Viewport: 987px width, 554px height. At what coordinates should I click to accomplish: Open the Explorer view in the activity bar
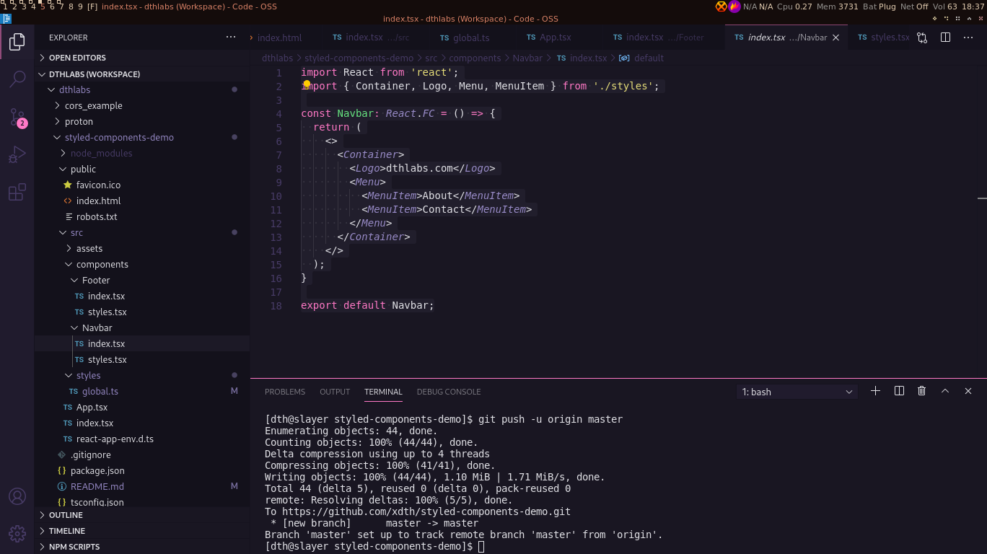click(17, 42)
